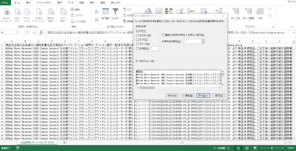The image size is (296, 151).
Task: Click the Web query import icon
Action: 17,16
